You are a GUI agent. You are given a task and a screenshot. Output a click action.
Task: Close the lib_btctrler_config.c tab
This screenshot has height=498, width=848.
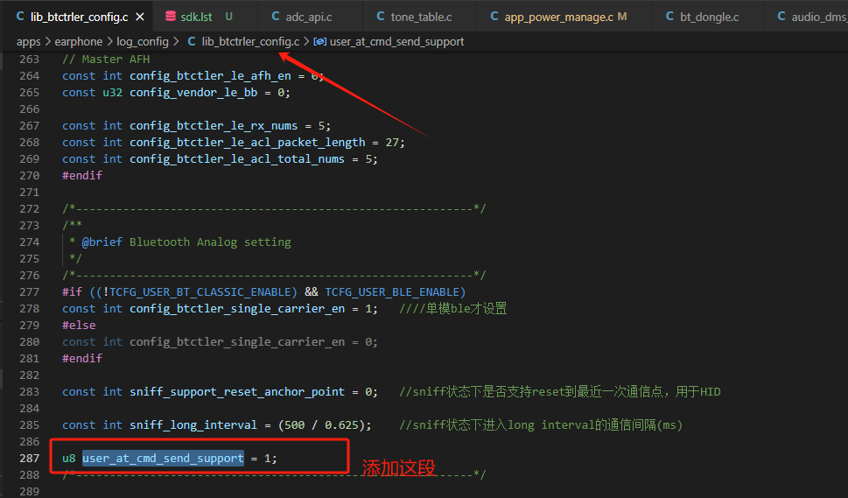point(140,17)
